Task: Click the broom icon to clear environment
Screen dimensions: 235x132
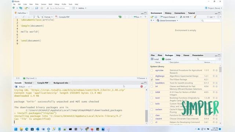Action: pyautogui.click(x=195, y=17)
